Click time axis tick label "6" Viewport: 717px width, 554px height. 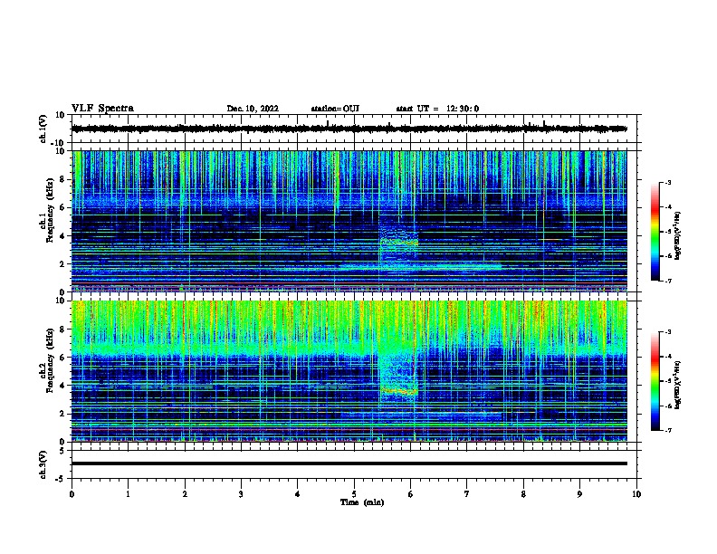tap(411, 494)
